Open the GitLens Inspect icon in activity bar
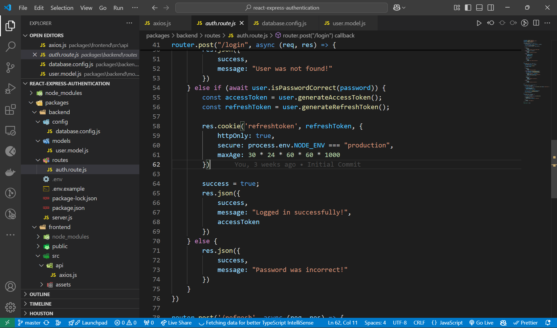 pyautogui.click(x=10, y=214)
